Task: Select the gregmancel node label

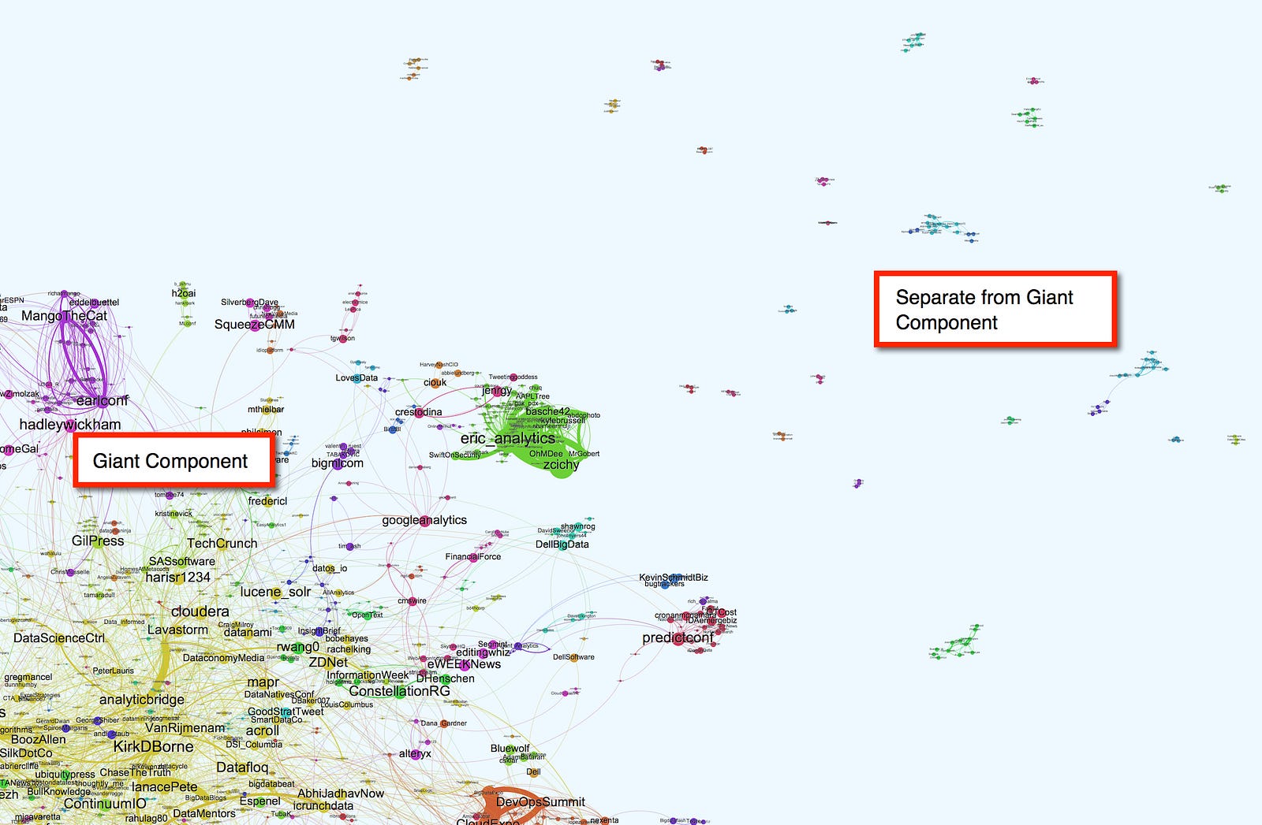Action: [x=28, y=678]
